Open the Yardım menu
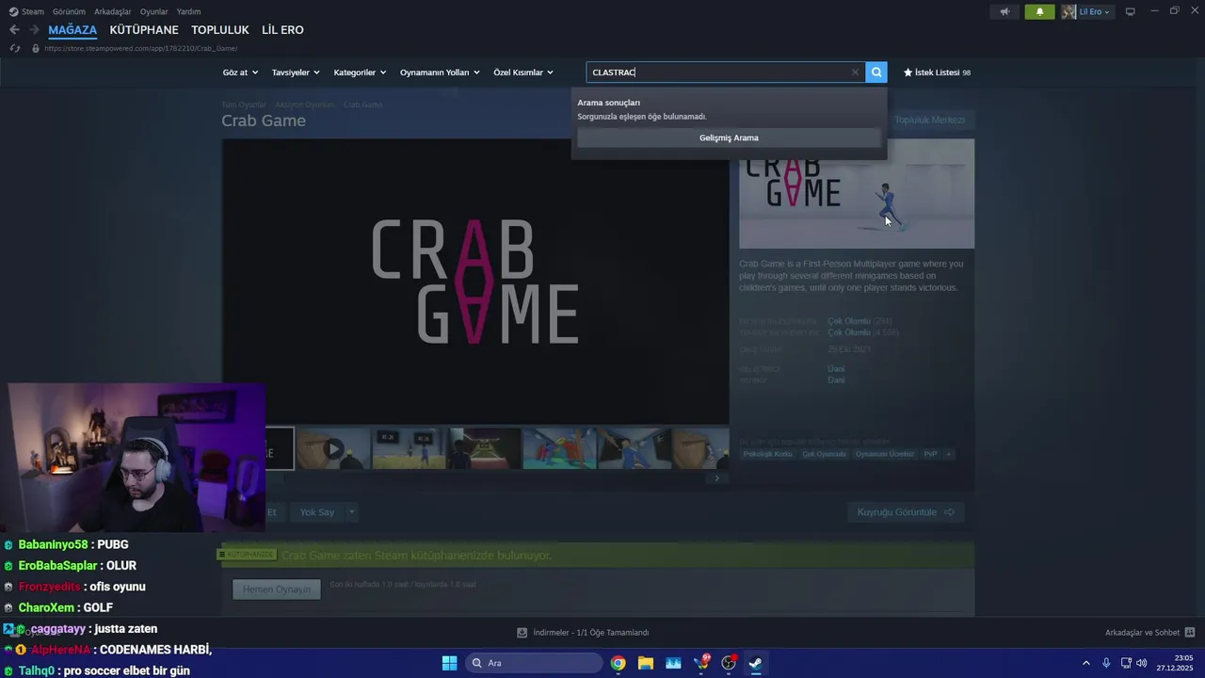Screen dimensions: 1205x678 click(x=189, y=11)
